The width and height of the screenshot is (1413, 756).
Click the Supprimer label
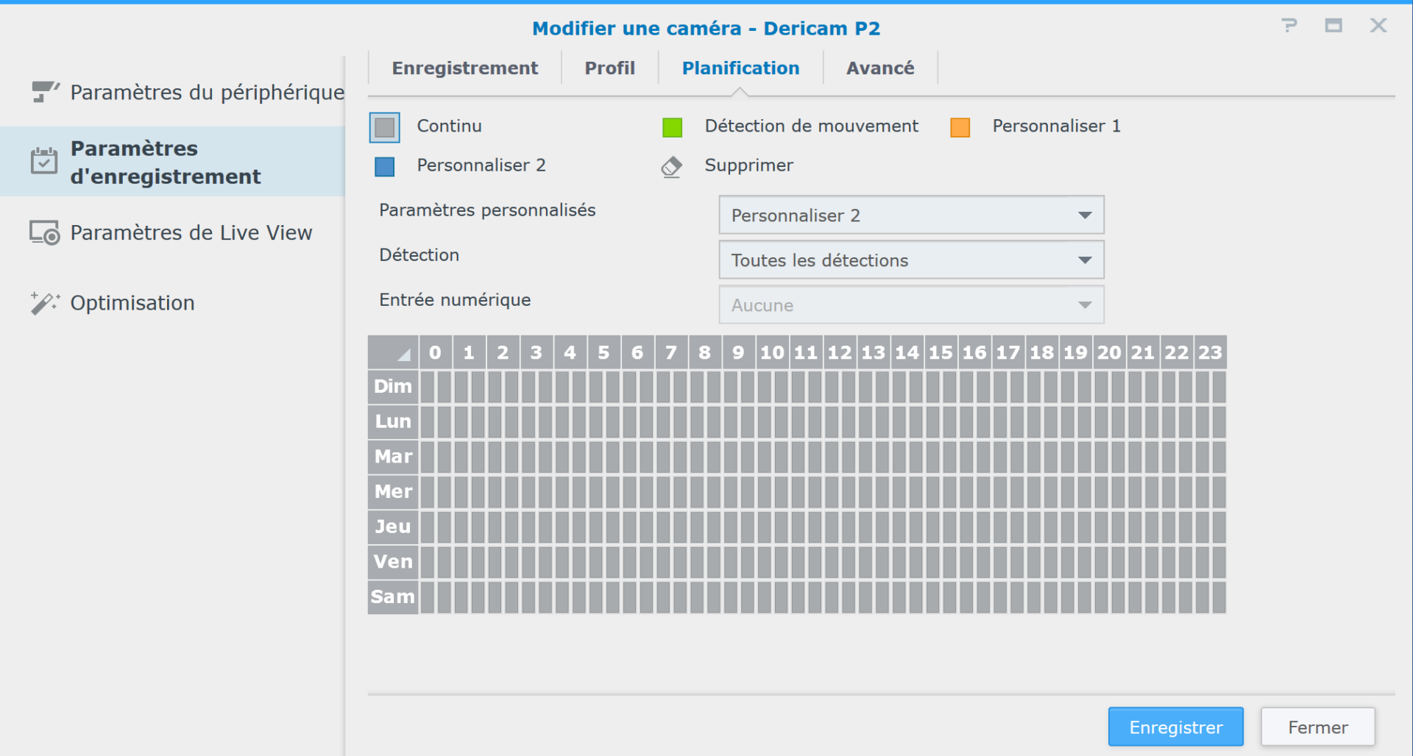click(x=748, y=165)
